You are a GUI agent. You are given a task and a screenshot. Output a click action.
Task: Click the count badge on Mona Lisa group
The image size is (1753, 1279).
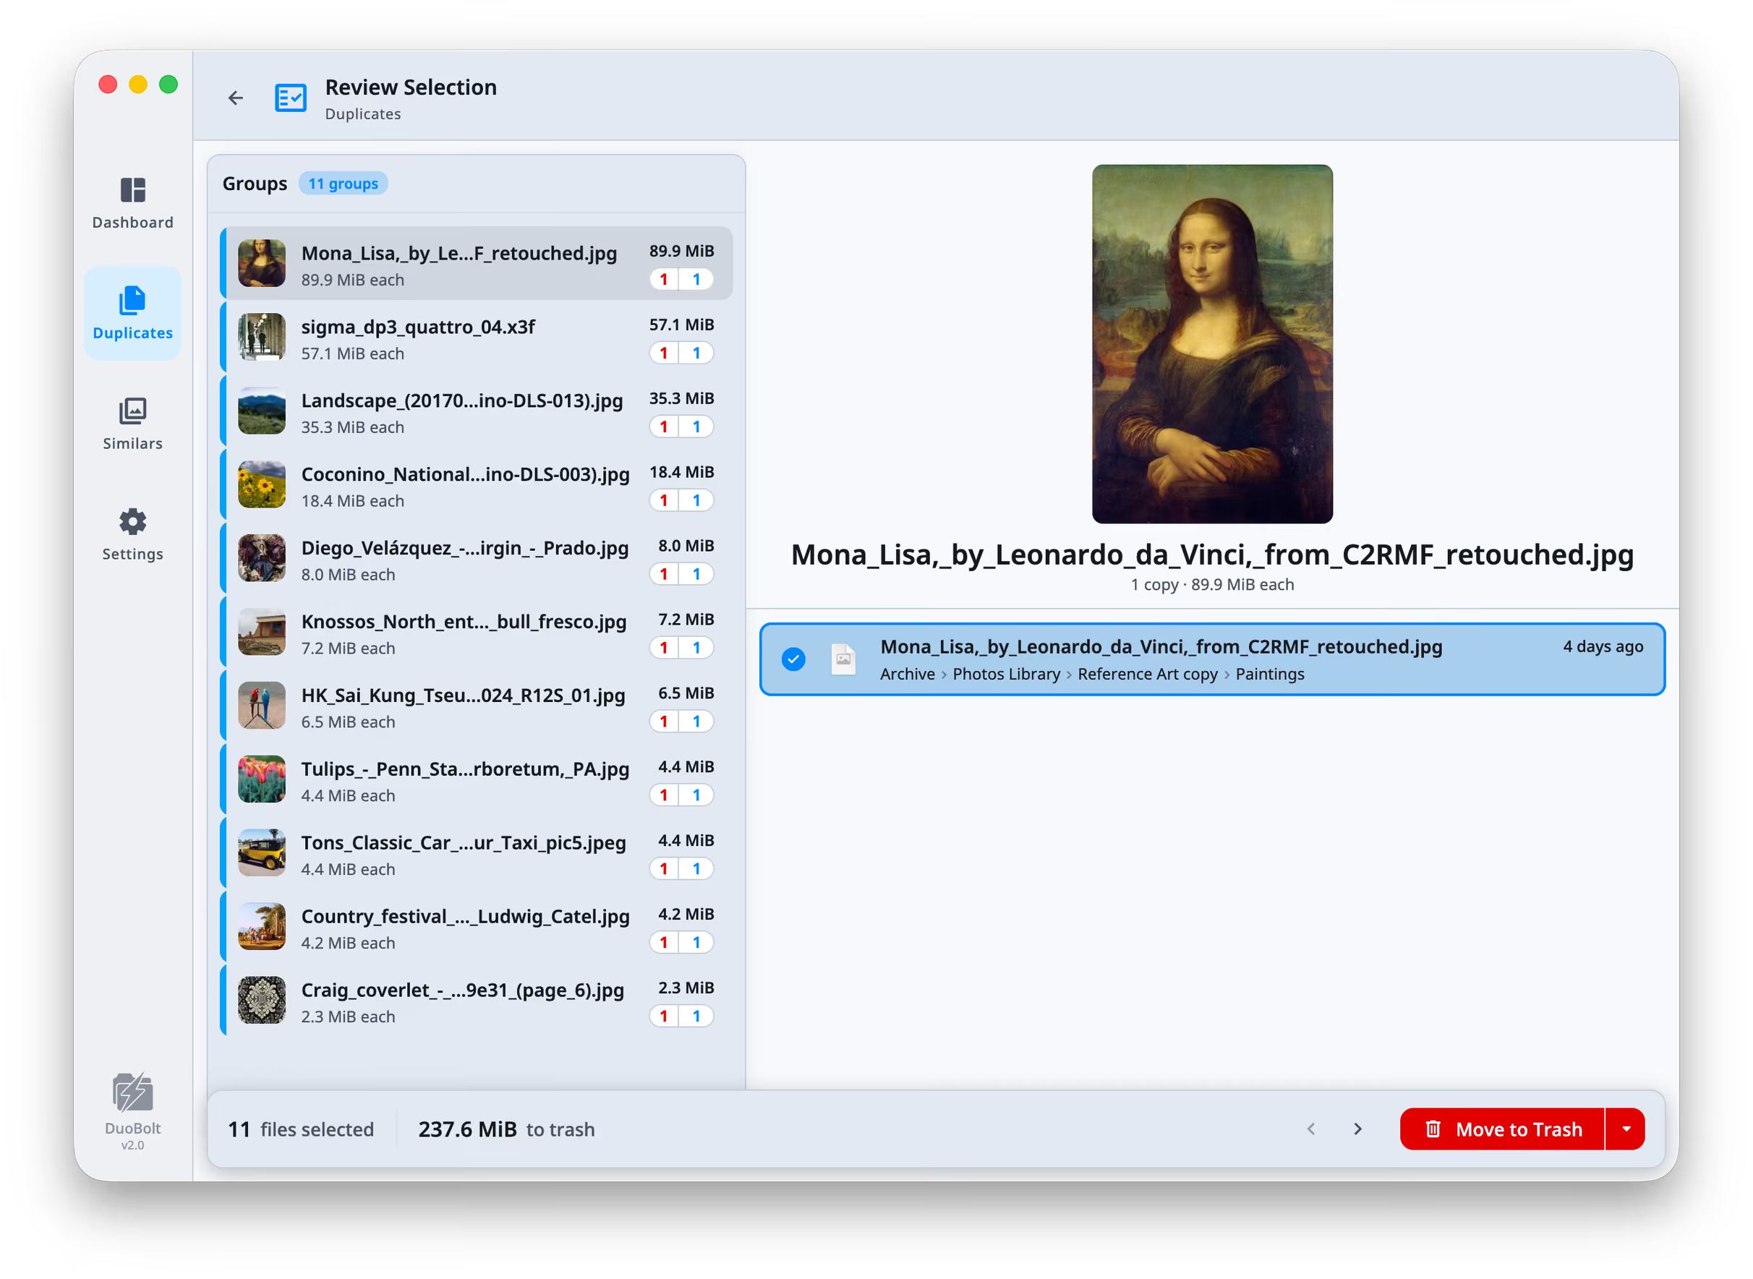tap(681, 280)
